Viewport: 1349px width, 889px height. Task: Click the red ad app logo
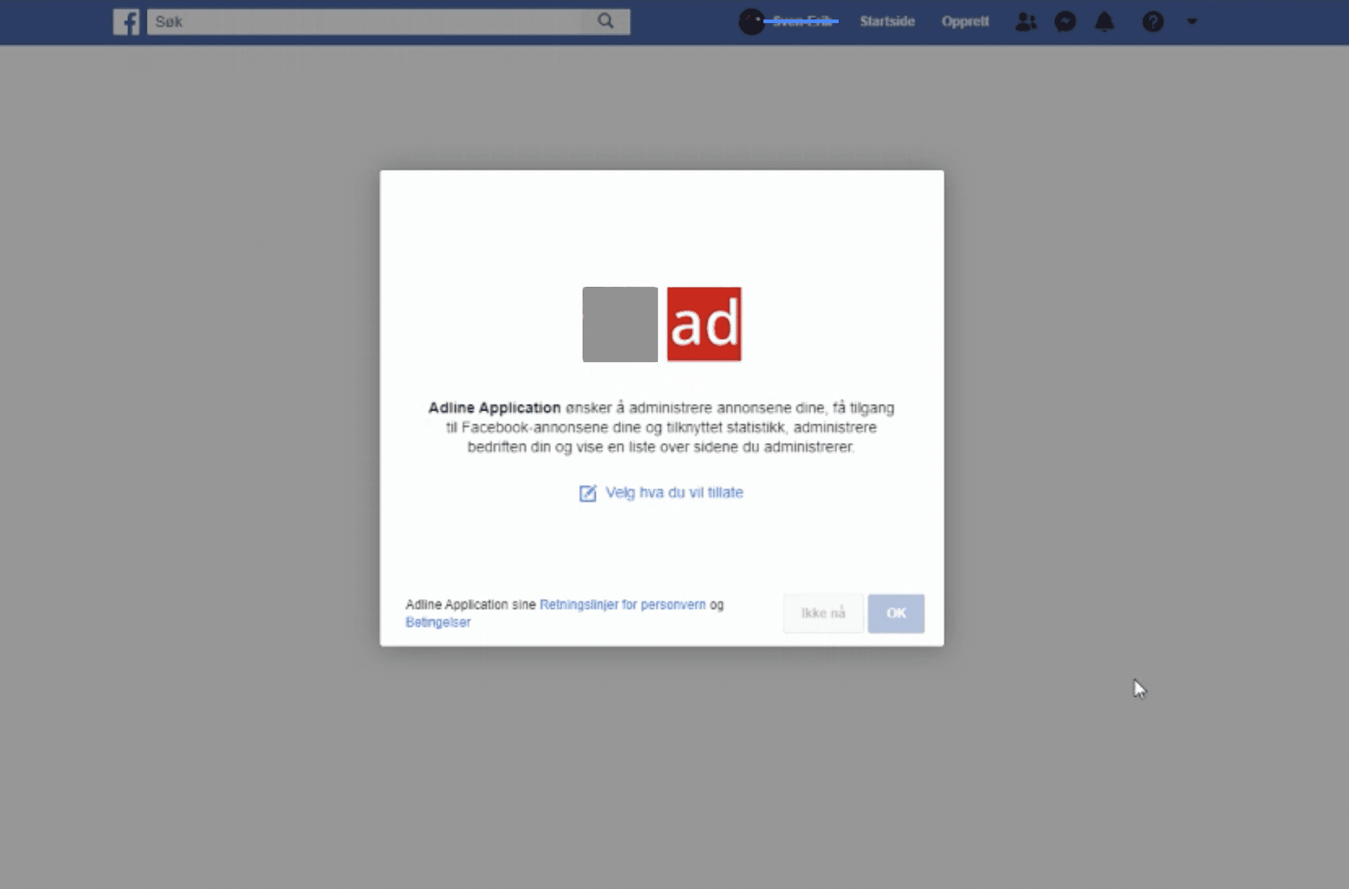[x=704, y=325]
